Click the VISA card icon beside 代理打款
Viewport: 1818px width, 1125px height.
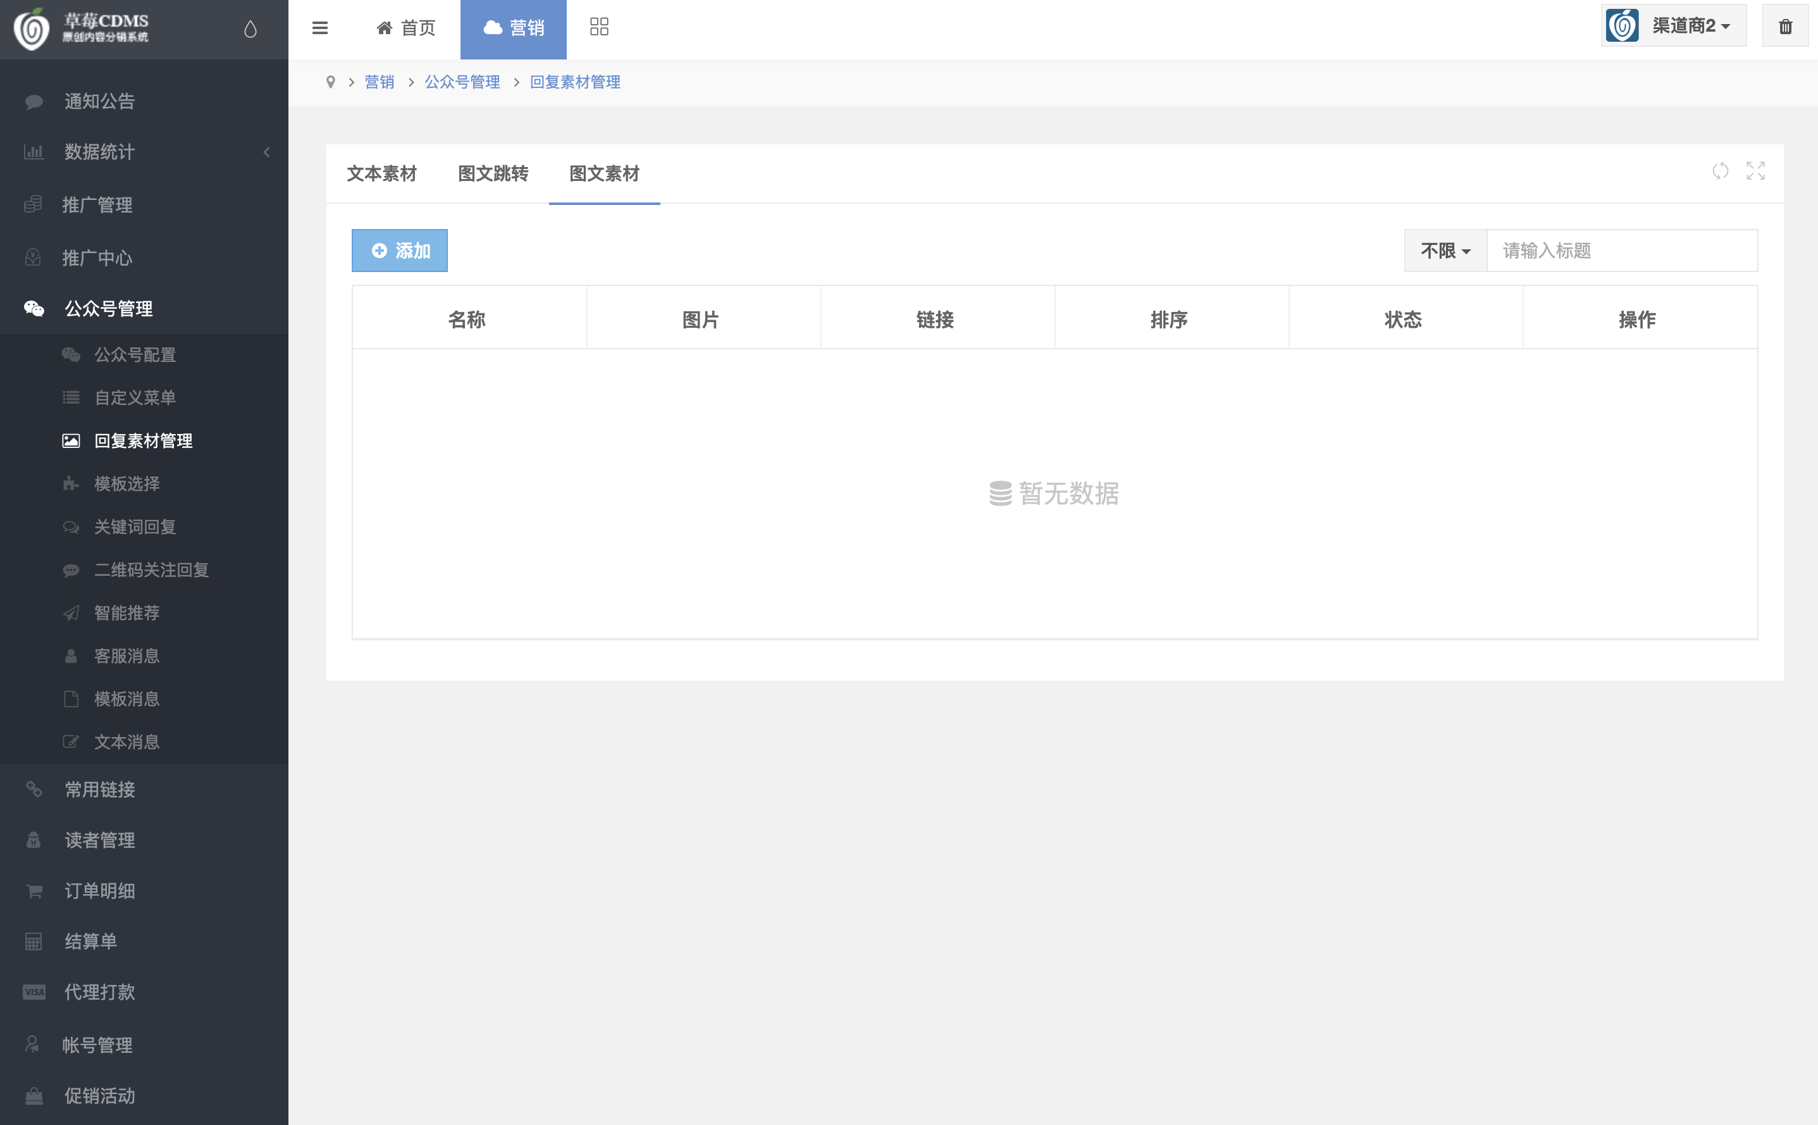point(34,992)
